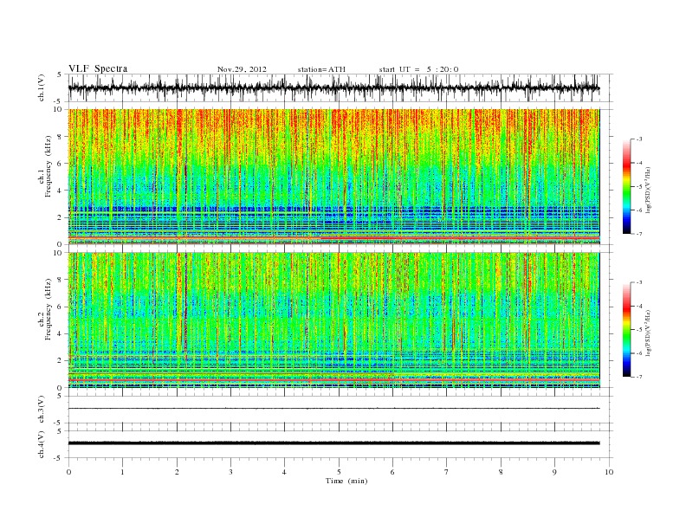Click the "9" tick label on time axis

click(x=554, y=472)
